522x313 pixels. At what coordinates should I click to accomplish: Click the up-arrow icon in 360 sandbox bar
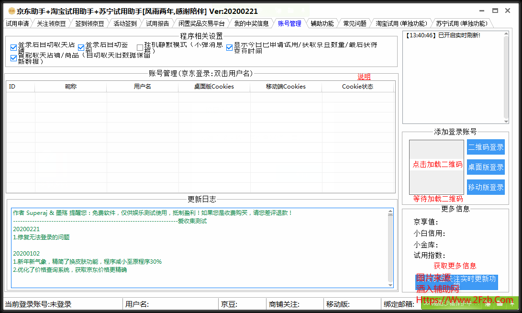coord(512,303)
